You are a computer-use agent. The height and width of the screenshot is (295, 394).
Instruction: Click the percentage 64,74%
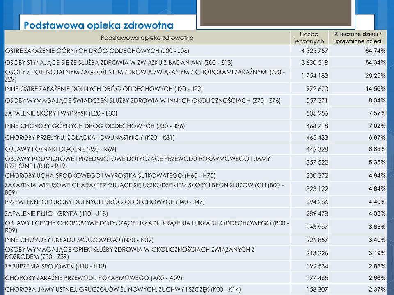(x=375, y=51)
